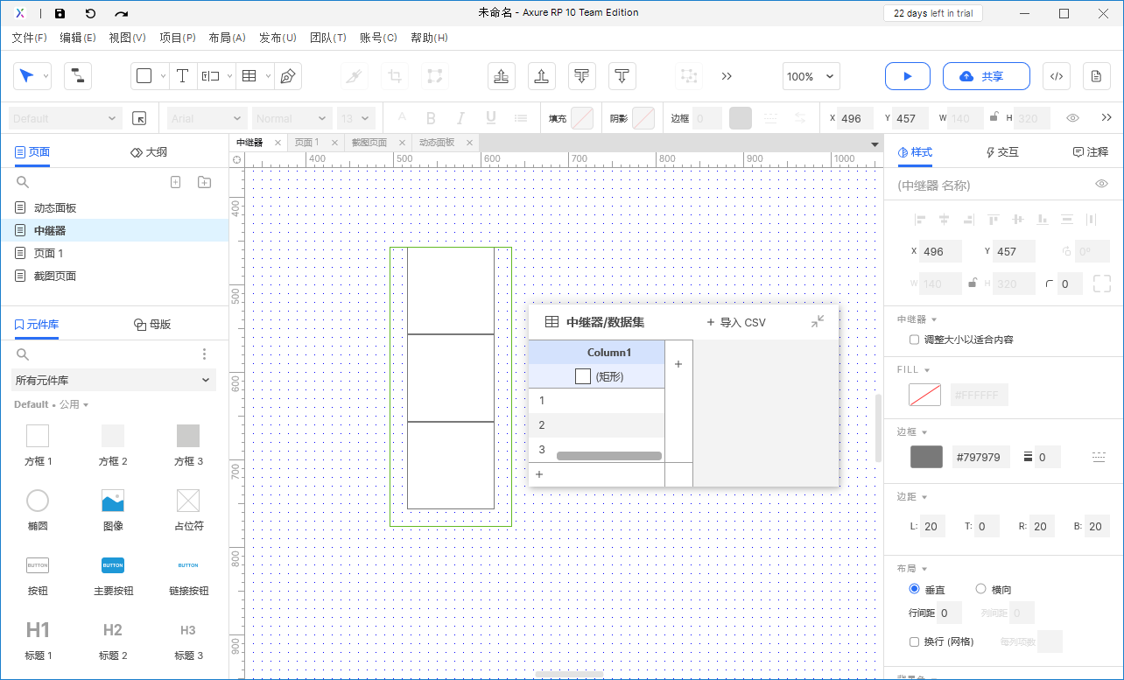Screen dimensions: 1124x680
Task: Select the 横向 layout radio button
Action: click(x=980, y=589)
